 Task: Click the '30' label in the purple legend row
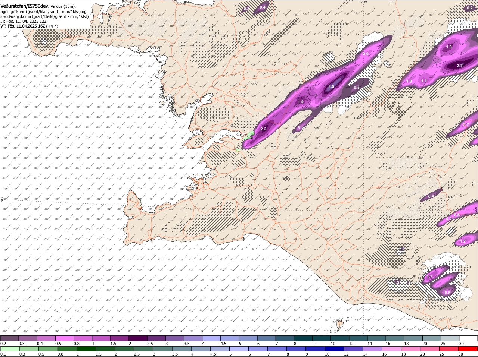click(x=462, y=343)
